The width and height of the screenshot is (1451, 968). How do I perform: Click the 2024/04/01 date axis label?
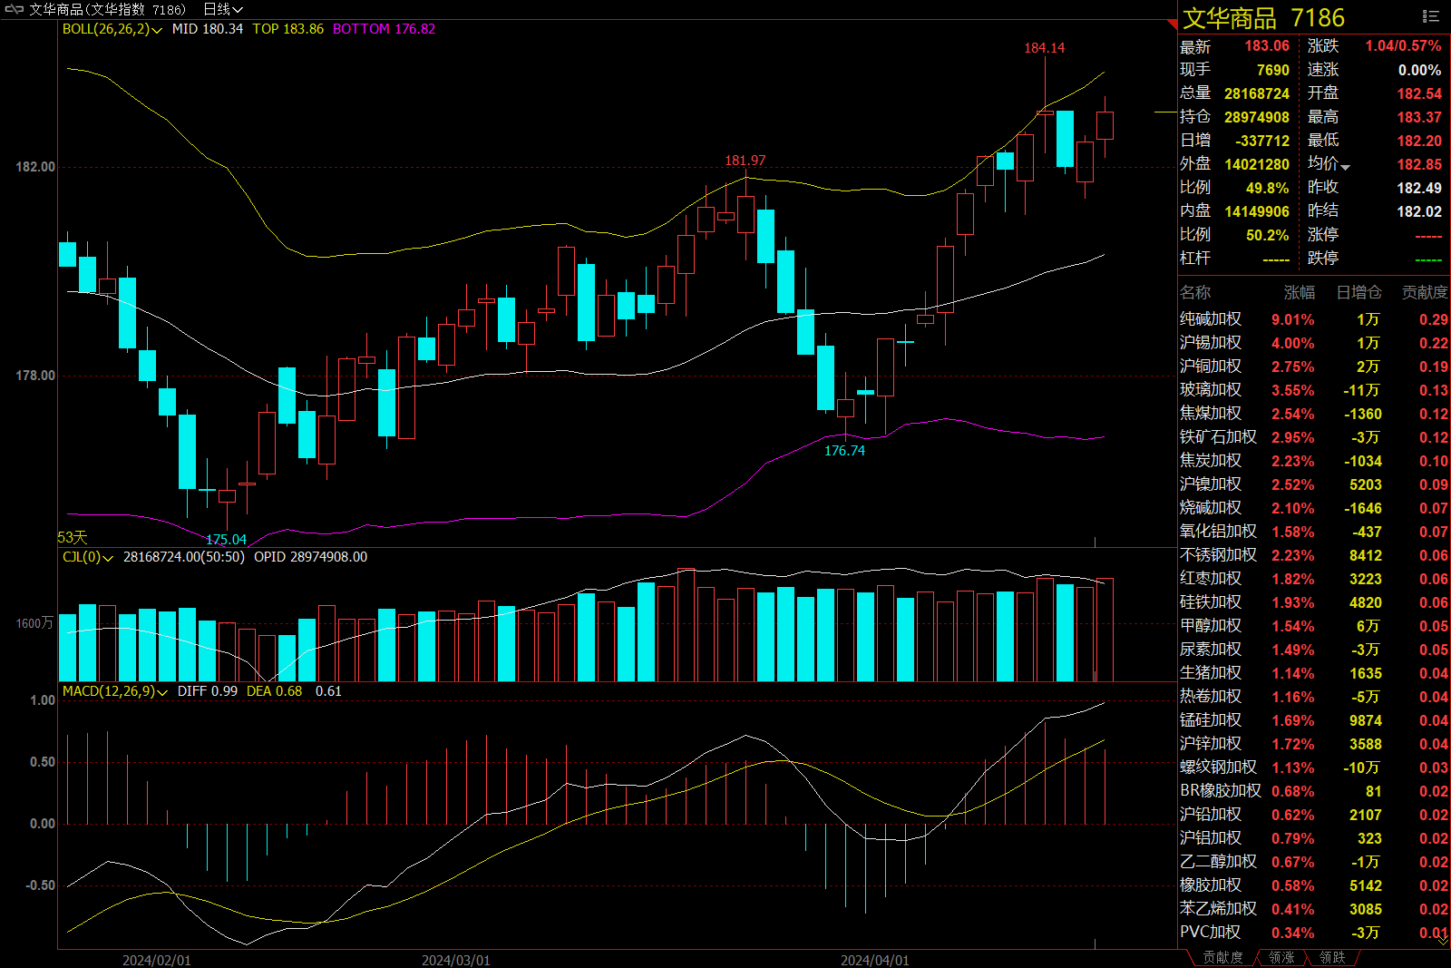(x=875, y=960)
